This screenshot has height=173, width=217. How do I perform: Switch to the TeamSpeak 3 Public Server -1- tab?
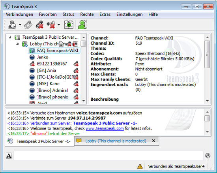[x=39, y=141]
